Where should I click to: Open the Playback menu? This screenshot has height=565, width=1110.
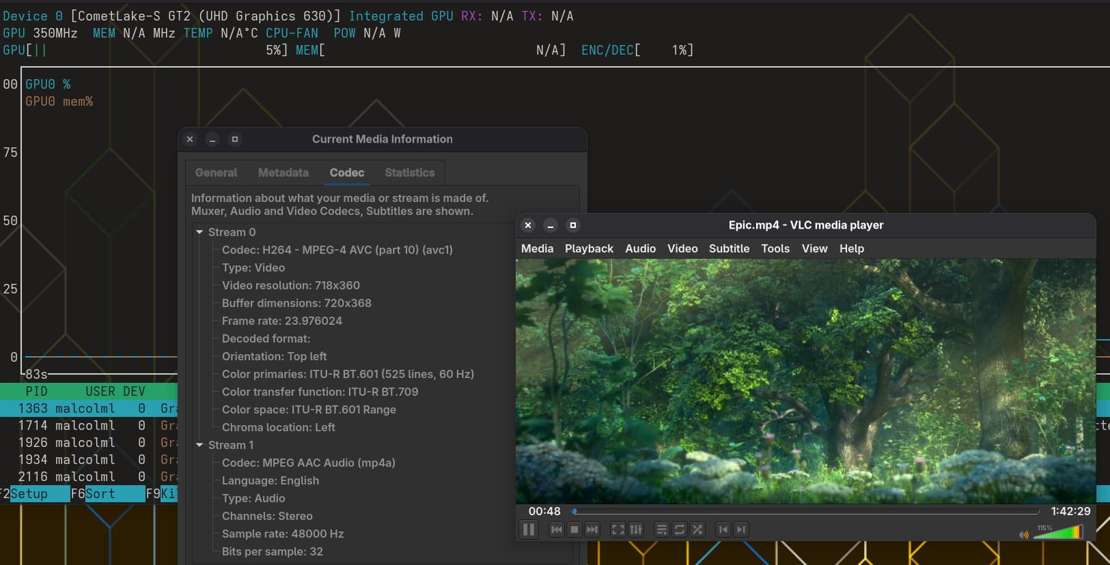[589, 248]
